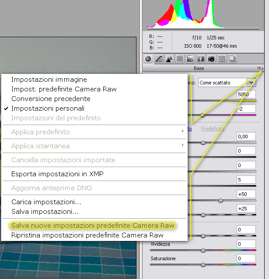Expand the Applica predefinito submenu
The width and height of the screenshot is (269, 279).
(40, 132)
